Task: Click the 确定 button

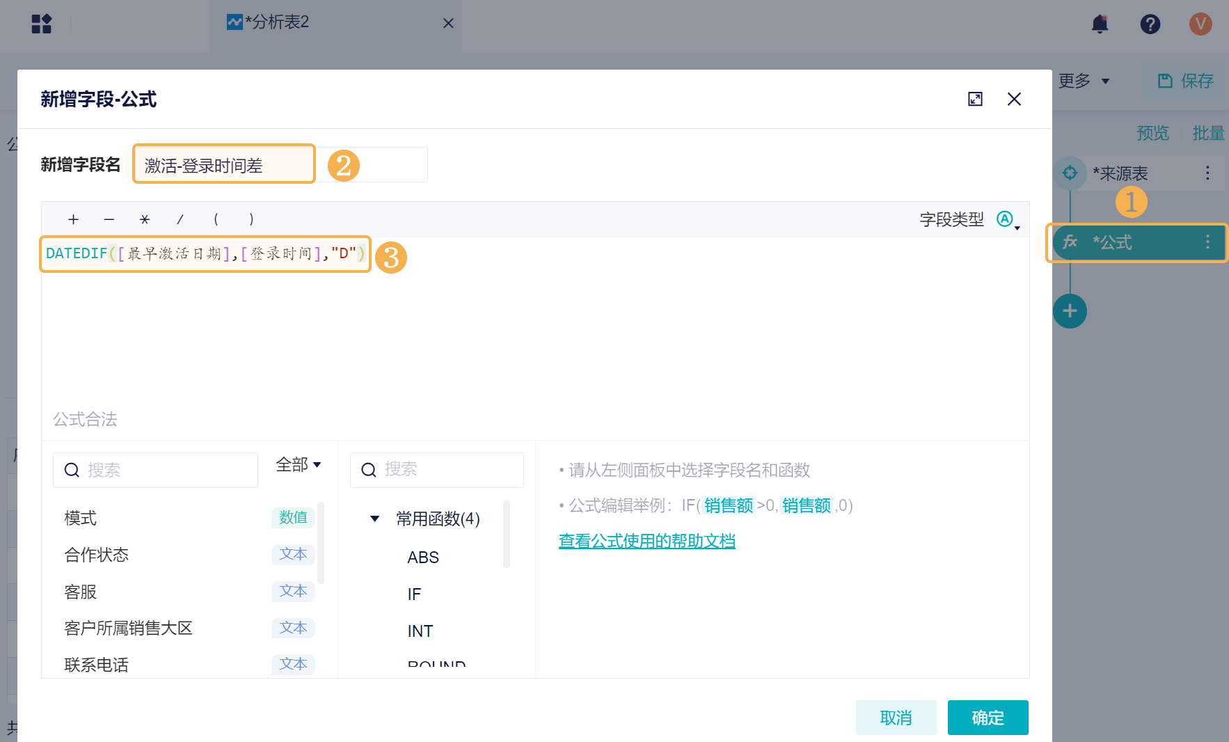Action: (988, 718)
